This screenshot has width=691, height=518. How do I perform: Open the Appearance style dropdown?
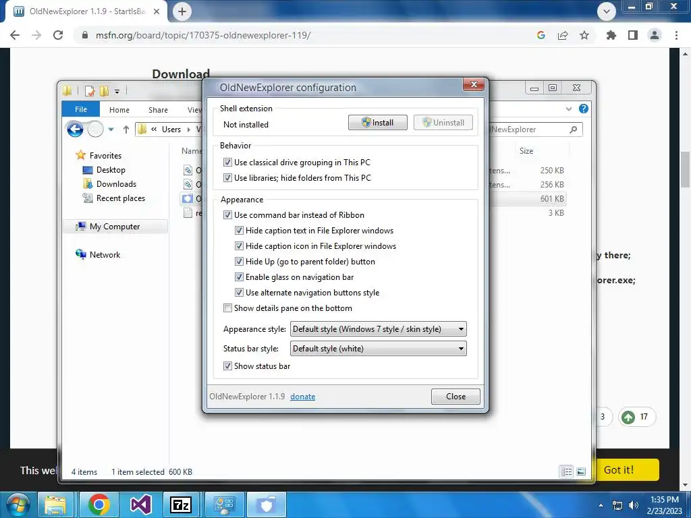378,329
